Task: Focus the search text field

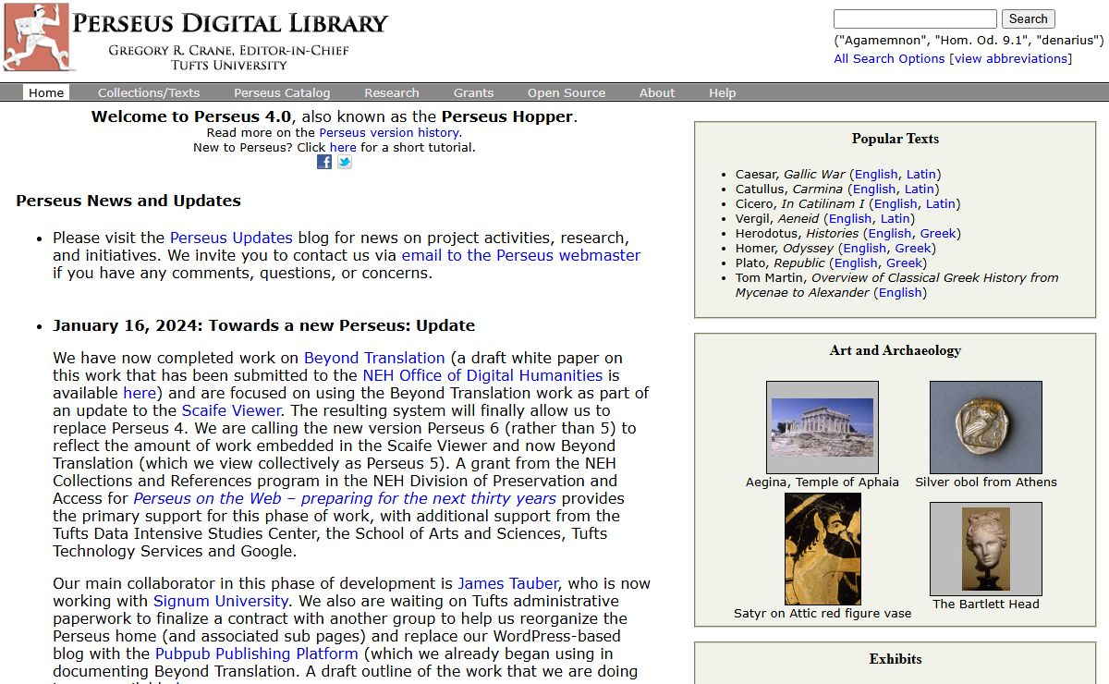Action: point(915,18)
